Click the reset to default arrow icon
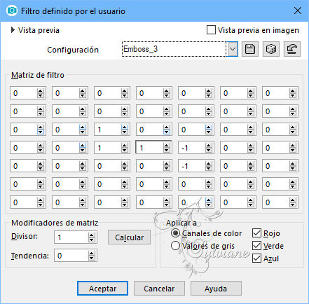The height and width of the screenshot is (304, 309). [x=292, y=49]
